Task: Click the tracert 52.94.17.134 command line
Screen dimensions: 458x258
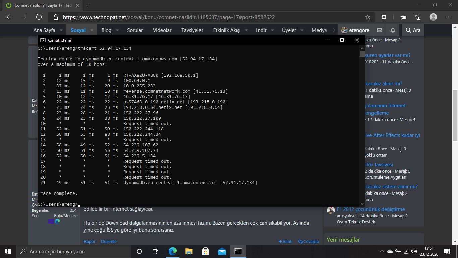Action: point(84,48)
